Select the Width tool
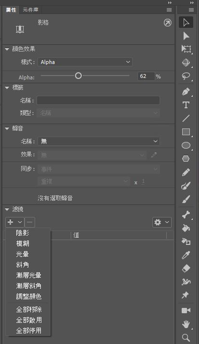The image size is (199, 344). pyautogui.click(x=186, y=281)
